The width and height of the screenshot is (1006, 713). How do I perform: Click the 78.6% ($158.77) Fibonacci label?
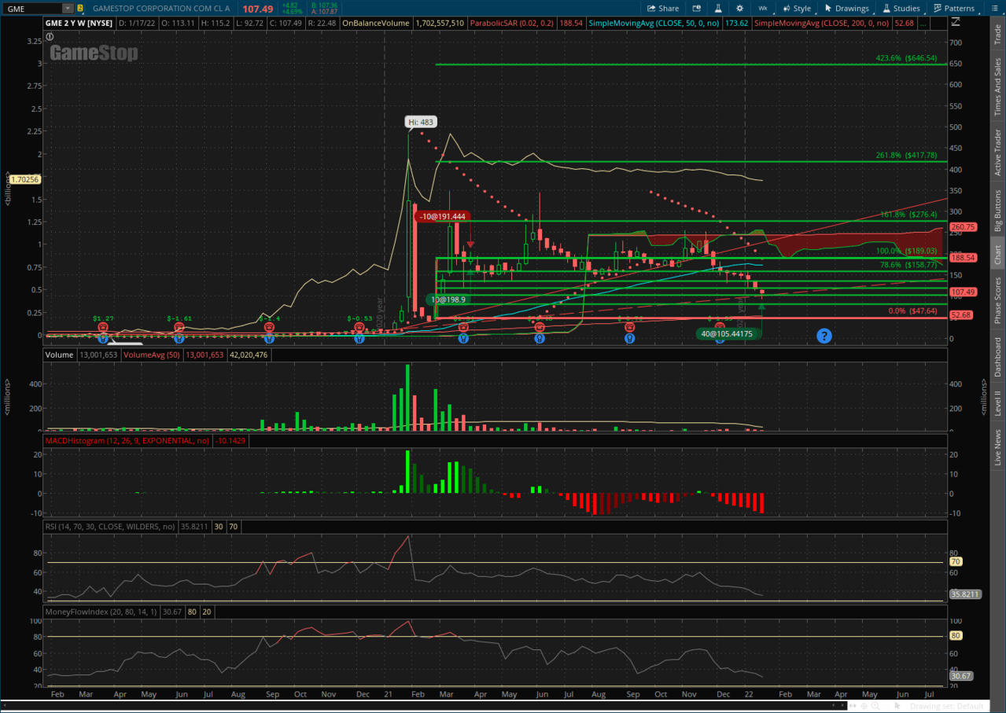pos(908,265)
